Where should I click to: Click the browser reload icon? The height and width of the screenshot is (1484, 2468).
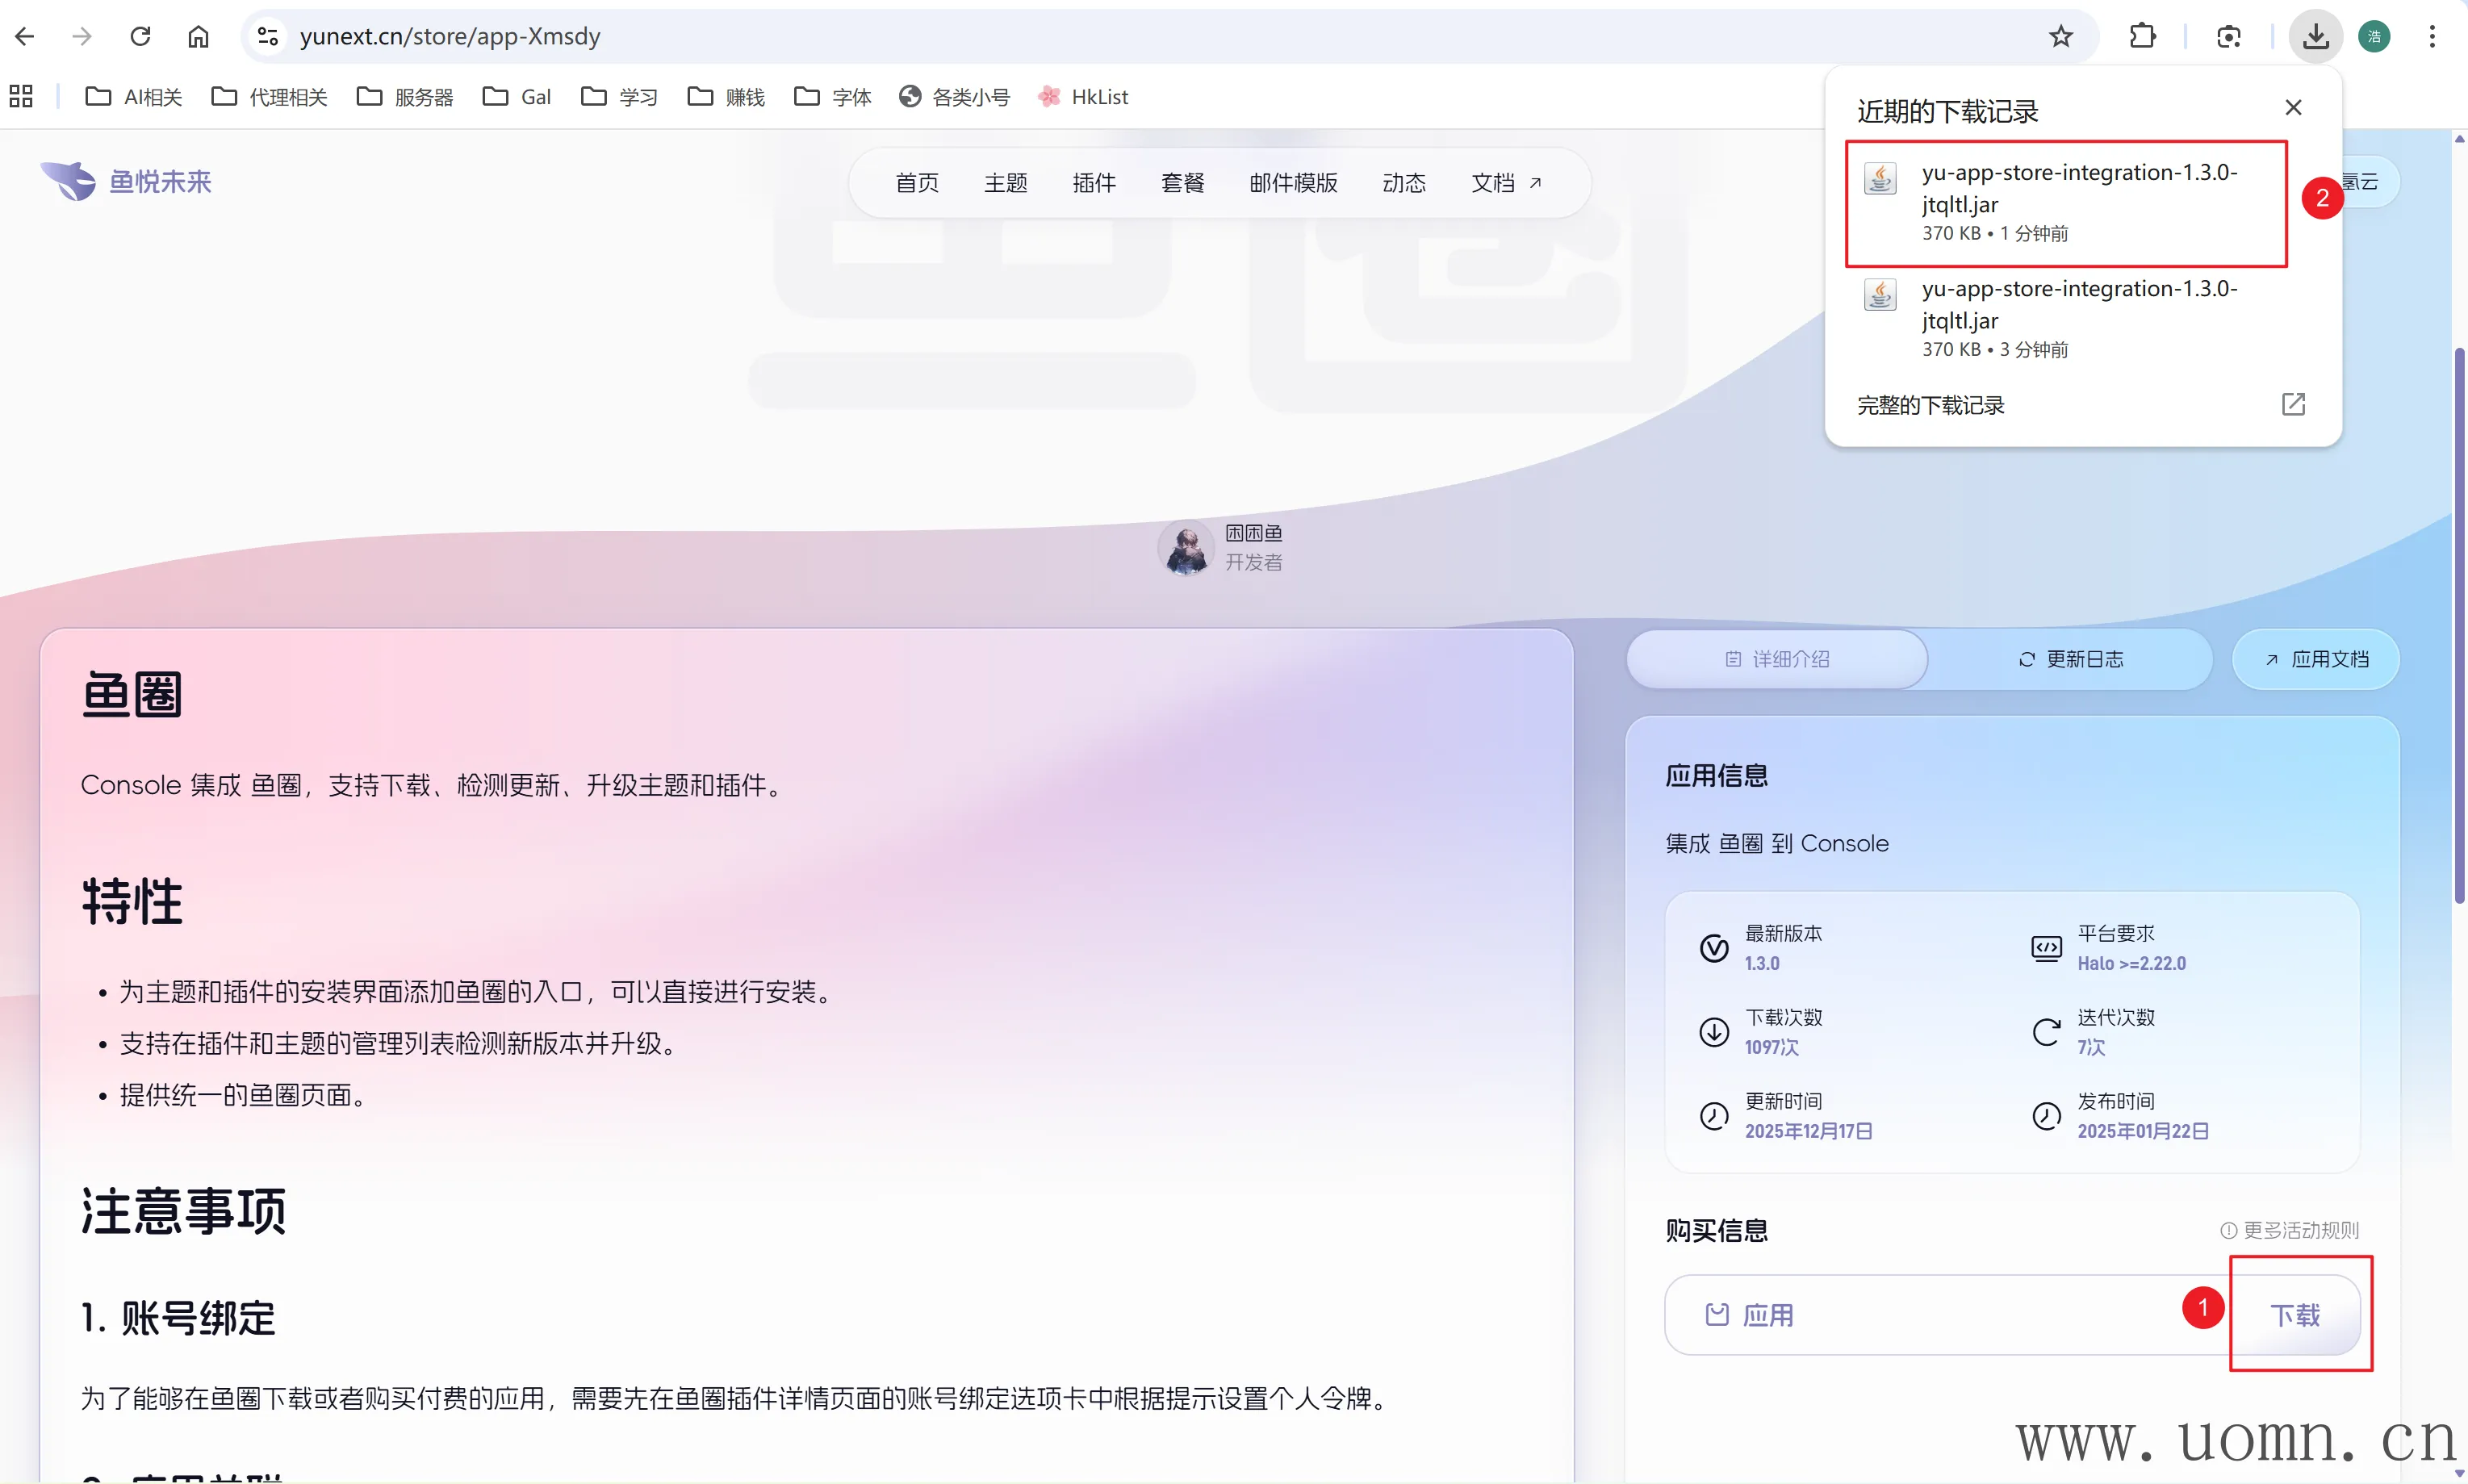[x=140, y=36]
